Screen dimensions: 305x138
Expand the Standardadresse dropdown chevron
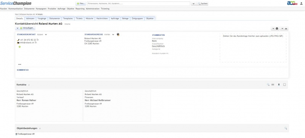click(x=113, y=35)
